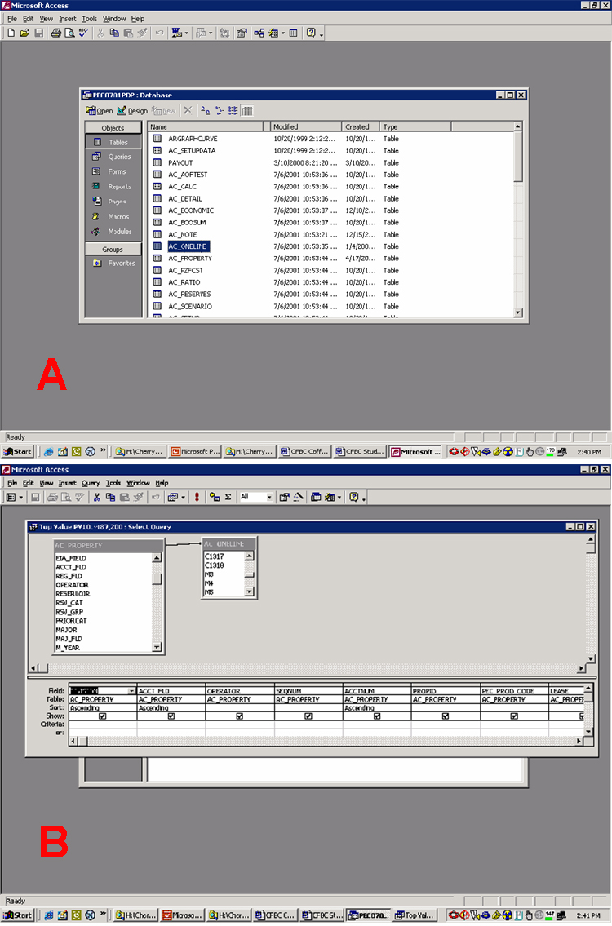
Task: Toggle Show checkbox for PROPID column
Action: pos(446,716)
